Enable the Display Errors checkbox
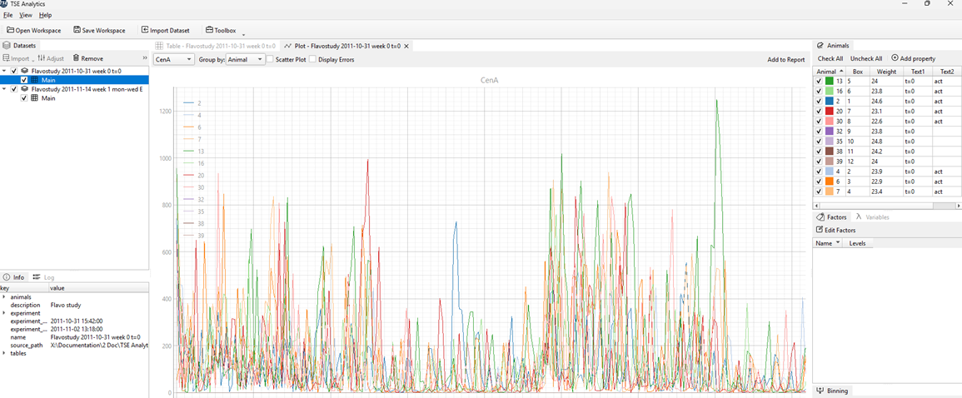The width and height of the screenshot is (962, 398). 312,59
